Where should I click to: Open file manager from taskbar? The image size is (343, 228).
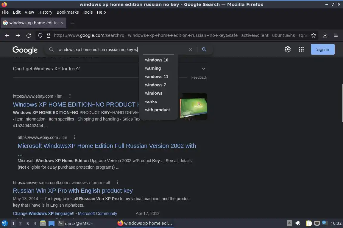(43, 224)
